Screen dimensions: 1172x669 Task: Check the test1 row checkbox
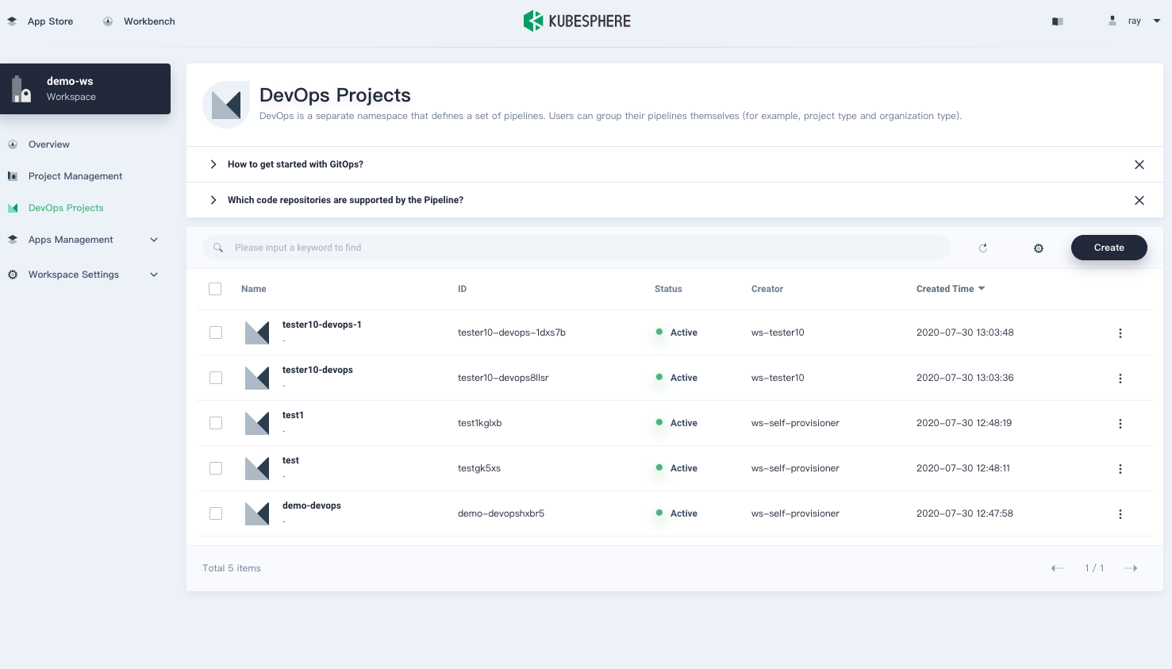(x=216, y=423)
